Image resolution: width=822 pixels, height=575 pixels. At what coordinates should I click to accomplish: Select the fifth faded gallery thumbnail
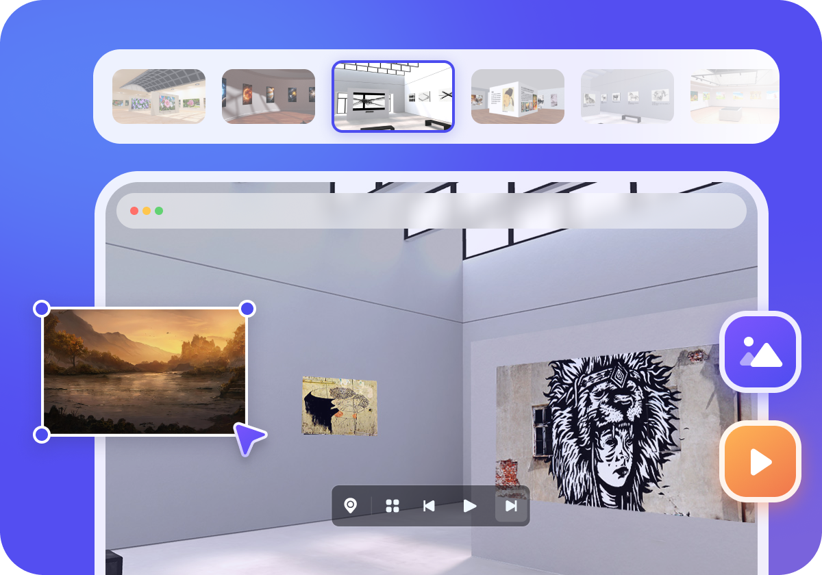[x=627, y=97]
